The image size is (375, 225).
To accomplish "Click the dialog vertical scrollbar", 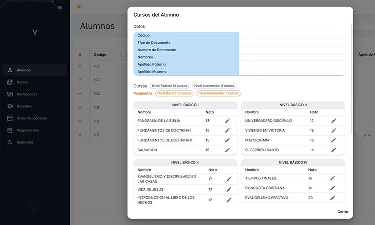I will [353, 75].
